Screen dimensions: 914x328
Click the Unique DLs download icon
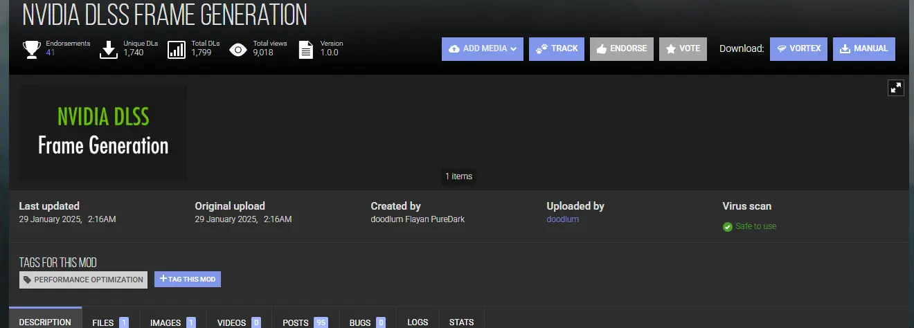point(109,50)
